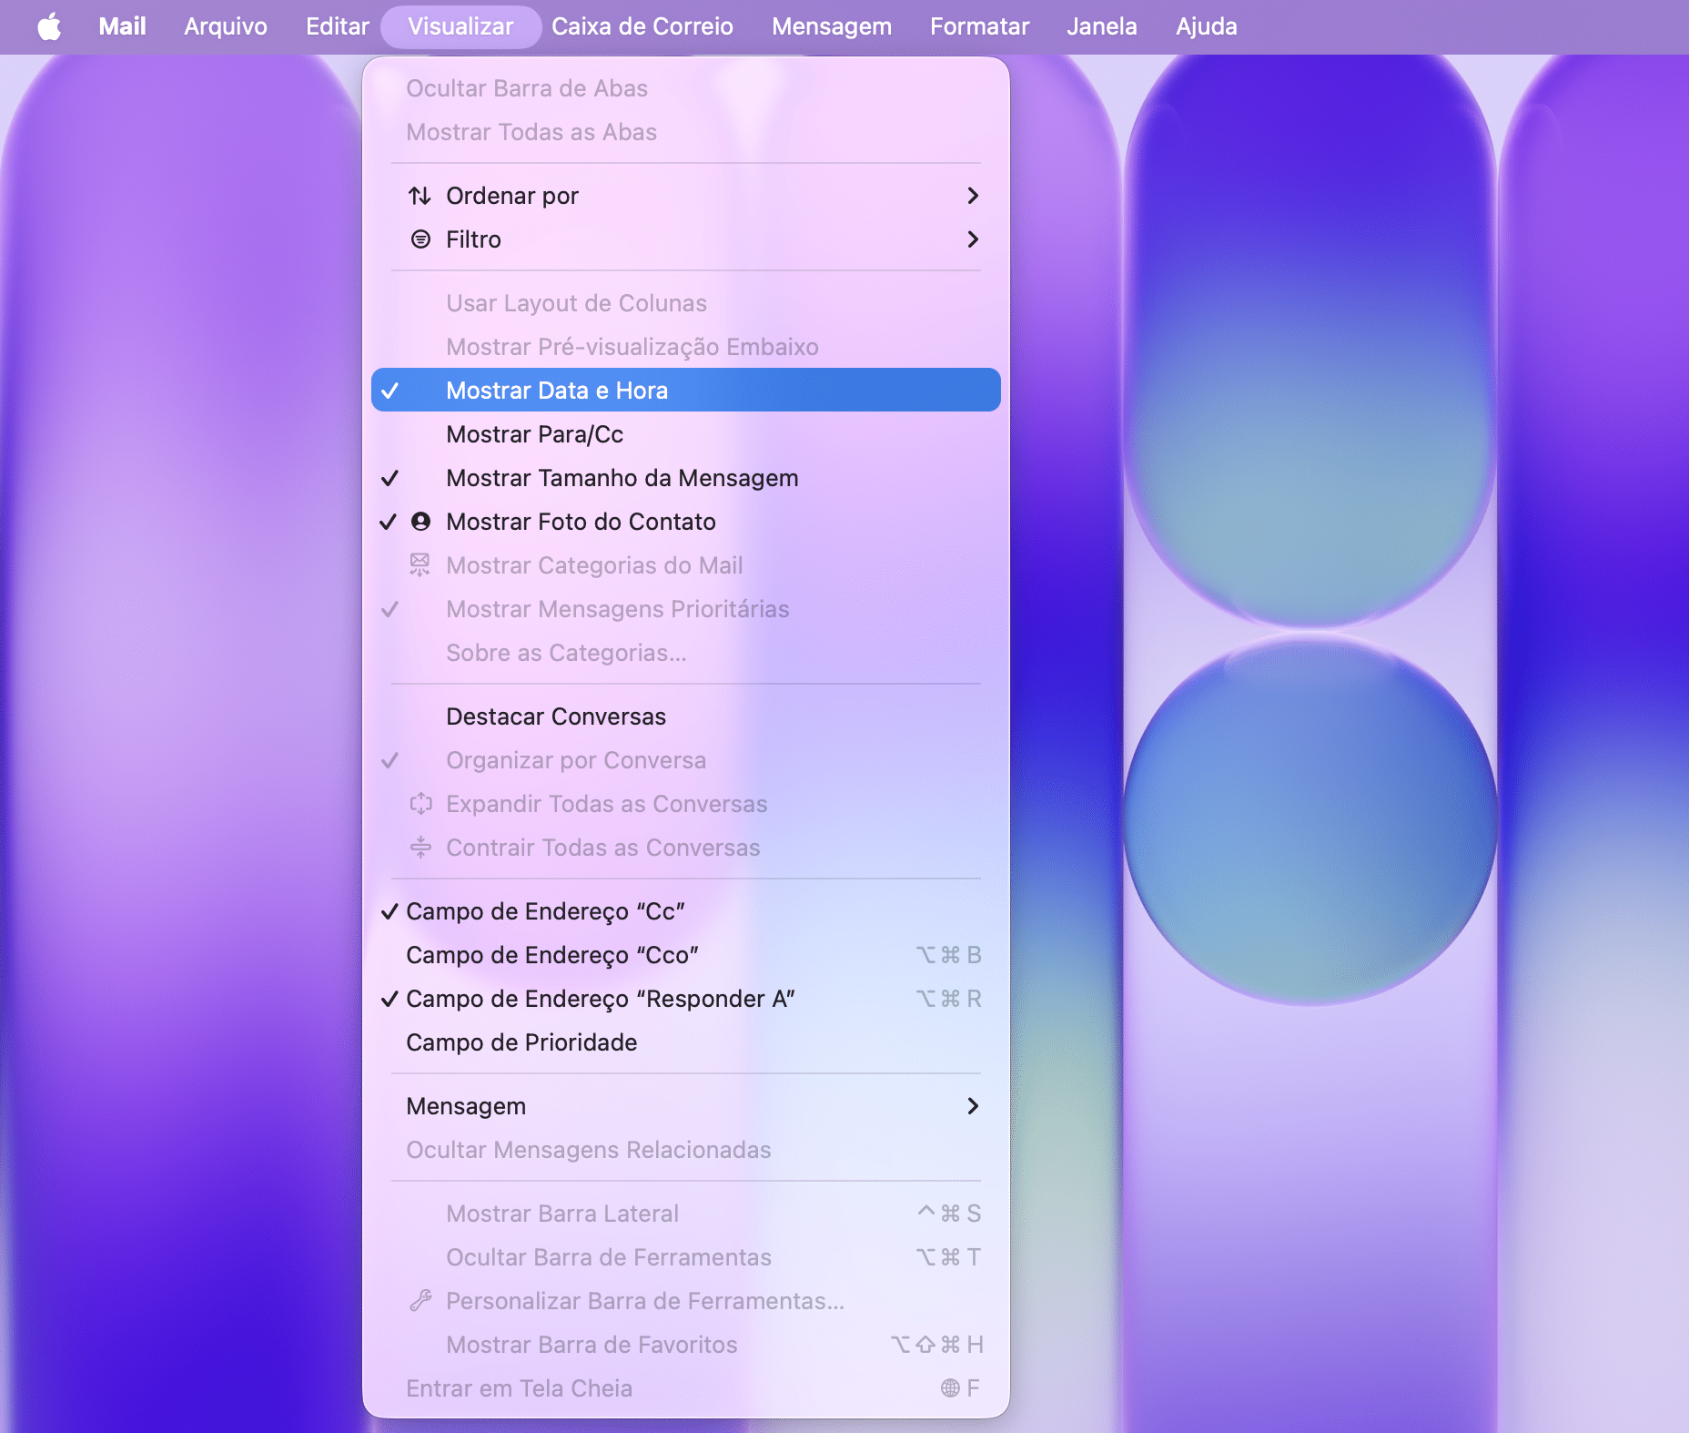This screenshot has height=1433, width=1689.
Task: Open the Mensagem menu in the menu bar
Action: coord(832,26)
